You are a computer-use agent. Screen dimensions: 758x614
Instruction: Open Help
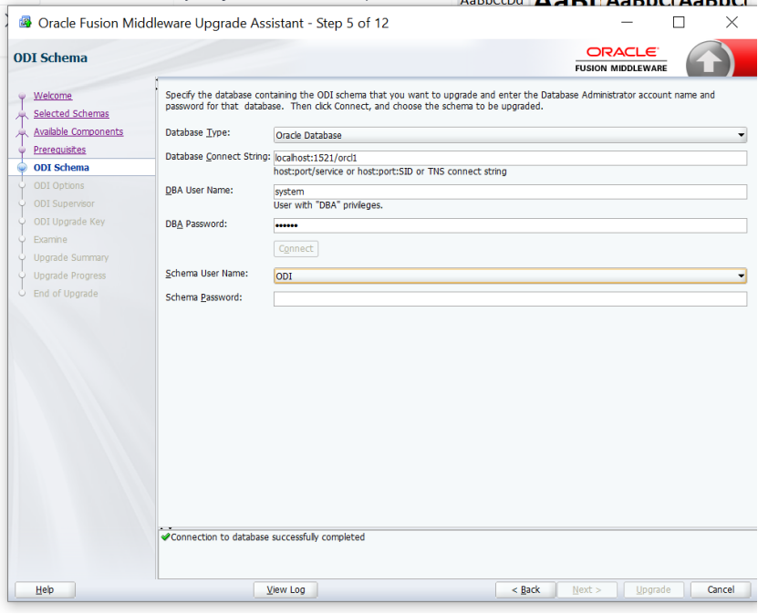pyautogui.click(x=45, y=590)
